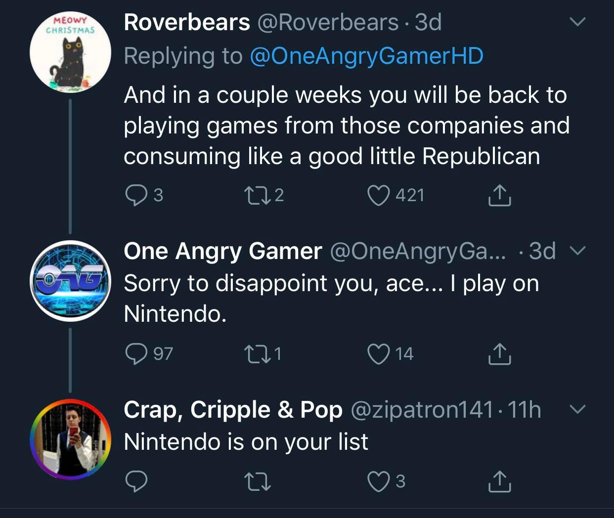Share One Angry Gamer's Nintendo tweet
Screen dimensions: 614x518
499,353
